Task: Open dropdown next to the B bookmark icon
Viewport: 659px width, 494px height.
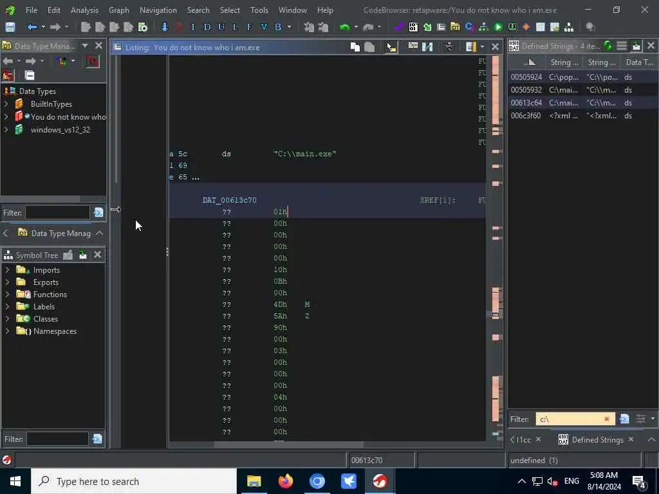Action: tap(289, 27)
